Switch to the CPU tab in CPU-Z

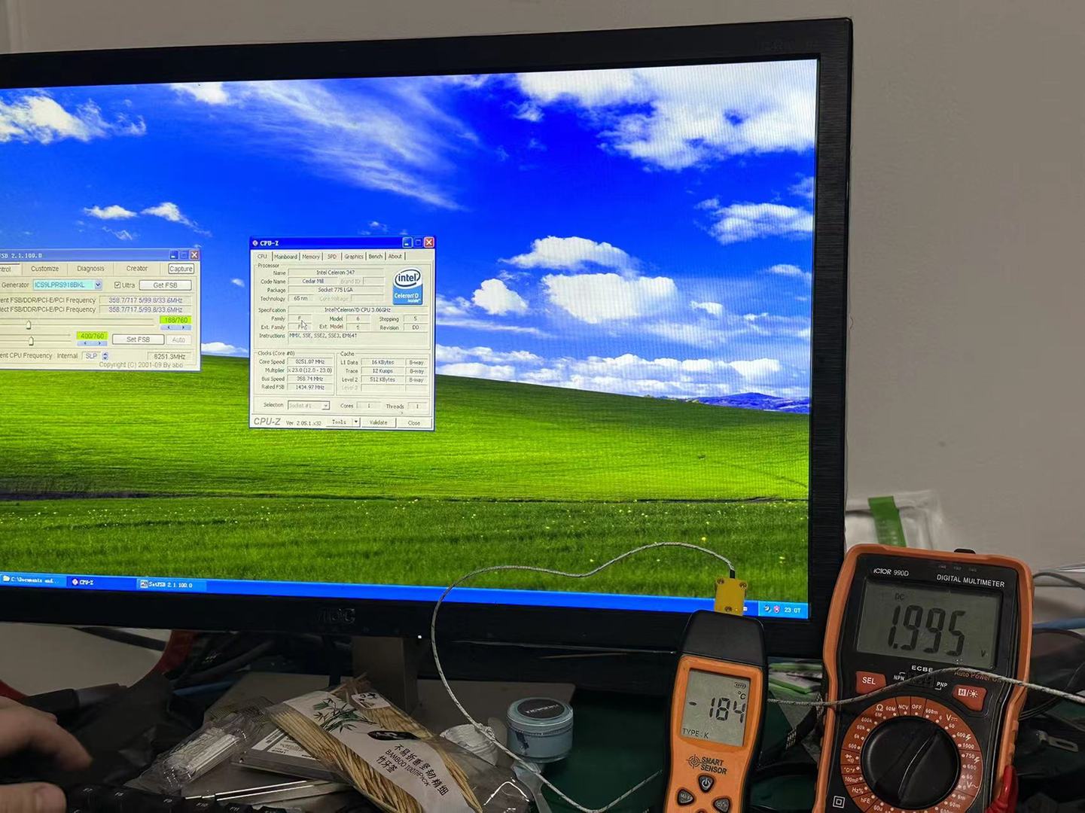pos(262,257)
